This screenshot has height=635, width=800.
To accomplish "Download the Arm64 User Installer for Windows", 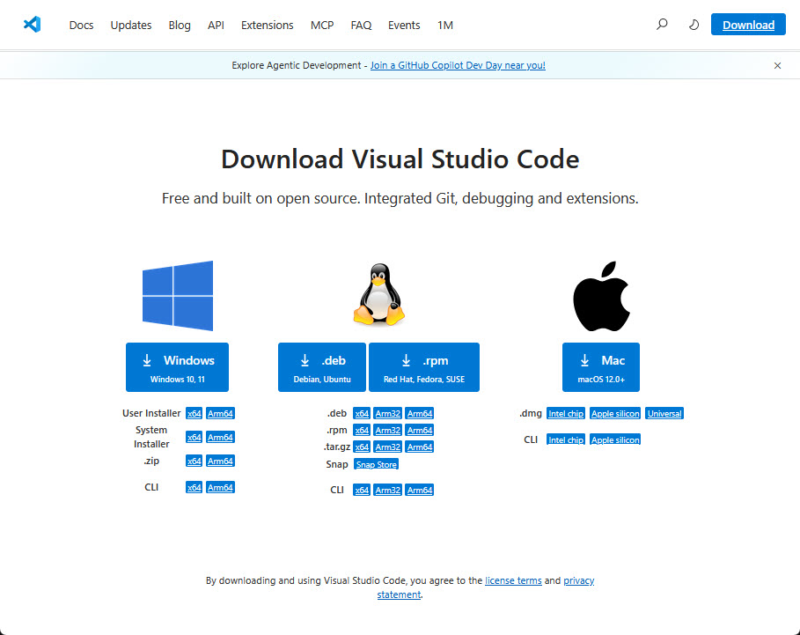I will click(220, 413).
